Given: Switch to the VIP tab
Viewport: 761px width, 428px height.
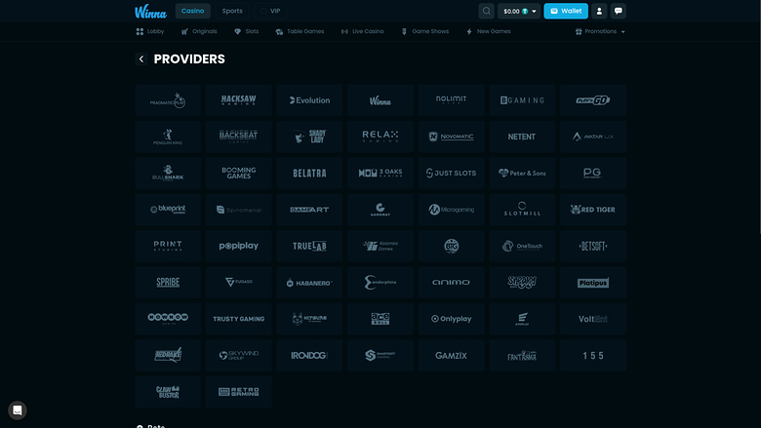Looking at the screenshot, I should [270, 11].
